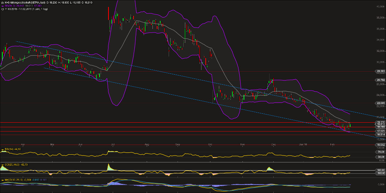Click the yellow CCI(20, hlc3) legend marker
This screenshot has height=193, width=386.
tap(2, 165)
